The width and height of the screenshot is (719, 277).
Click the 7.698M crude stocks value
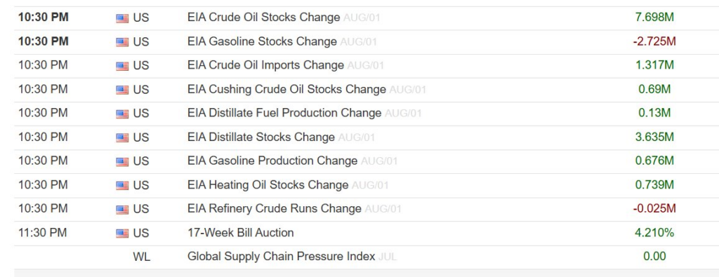pyautogui.click(x=654, y=18)
